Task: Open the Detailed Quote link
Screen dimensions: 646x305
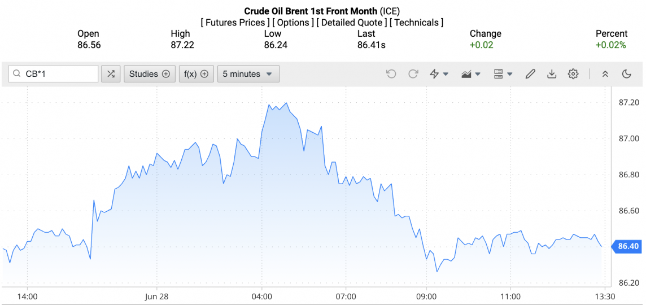Action: pyautogui.click(x=352, y=23)
